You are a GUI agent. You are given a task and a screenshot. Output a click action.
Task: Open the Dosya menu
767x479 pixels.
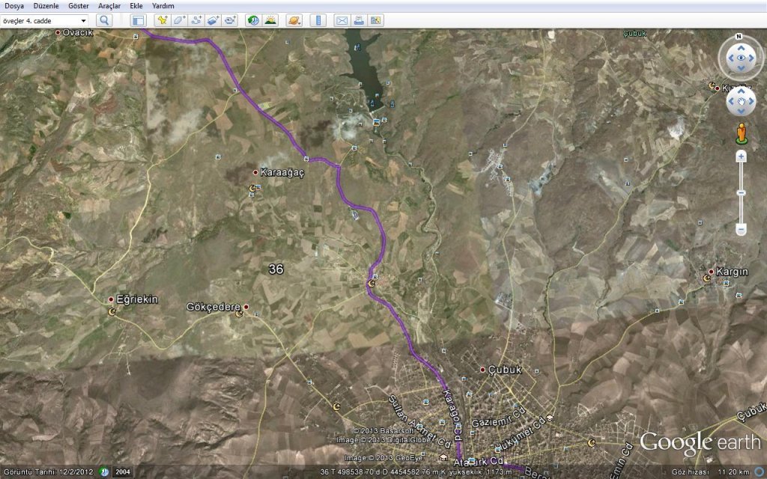(x=14, y=5)
